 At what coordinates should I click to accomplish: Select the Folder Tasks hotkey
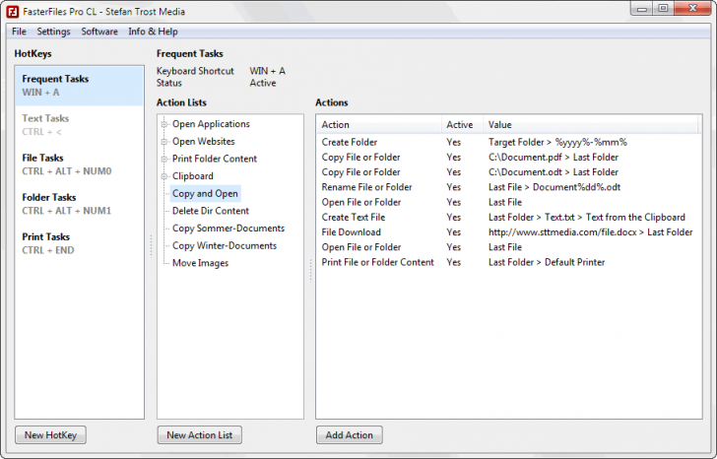pos(79,204)
